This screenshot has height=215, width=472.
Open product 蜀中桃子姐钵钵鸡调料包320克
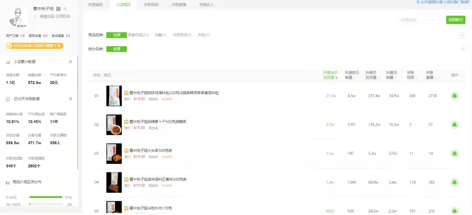pyautogui.click(x=174, y=93)
